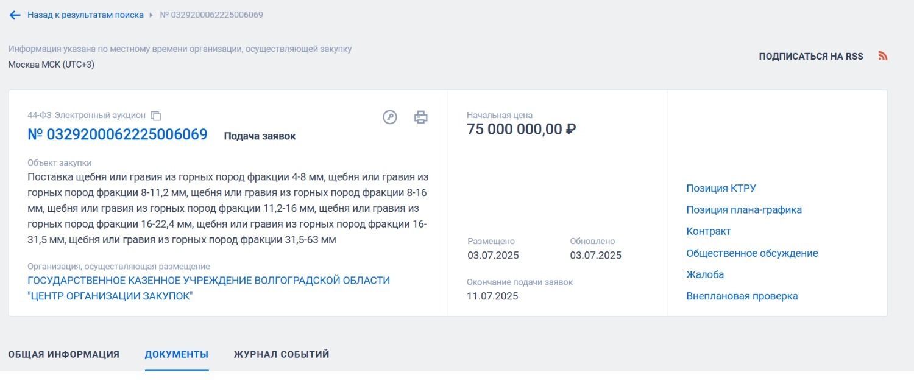This screenshot has height=384, width=914.
Task: Click the back arrow icon
Action: pos(15,15)
